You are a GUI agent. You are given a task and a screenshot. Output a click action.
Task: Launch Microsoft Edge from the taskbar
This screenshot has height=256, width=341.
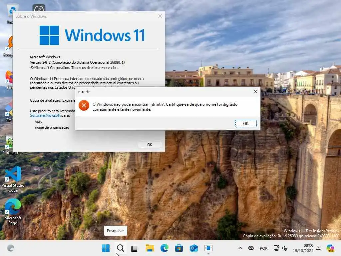tap(165, 248)
